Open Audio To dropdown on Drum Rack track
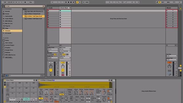This screenshot has width=183, height=103. tap(65, 58)
